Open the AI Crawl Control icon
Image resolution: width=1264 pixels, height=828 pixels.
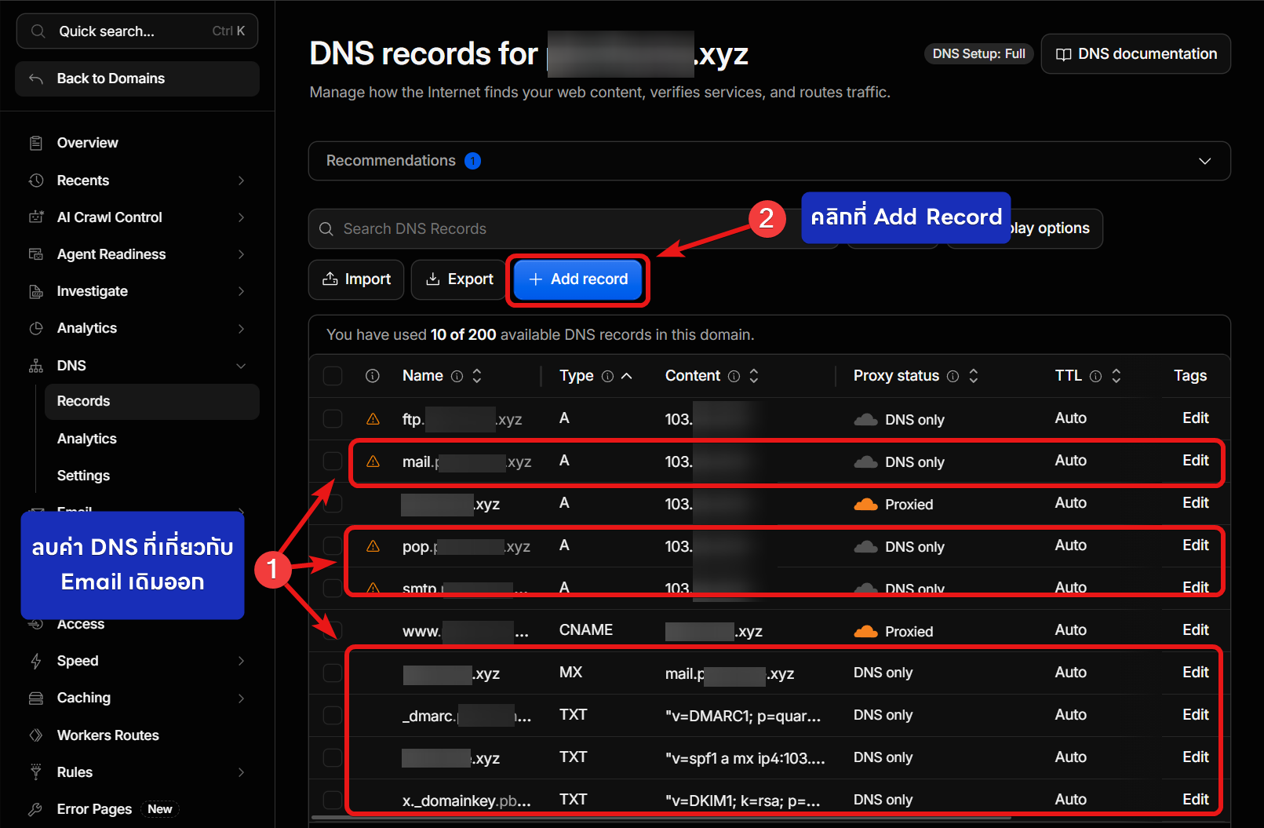pyautogui.click(x=36, y=217)
